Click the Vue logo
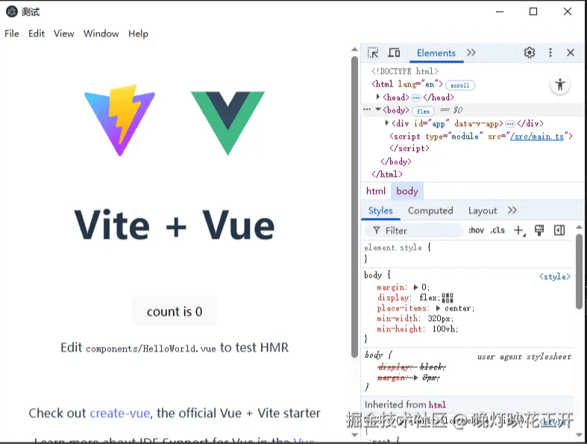The width and height of the screenshot is (587, 444). point(227,123)
